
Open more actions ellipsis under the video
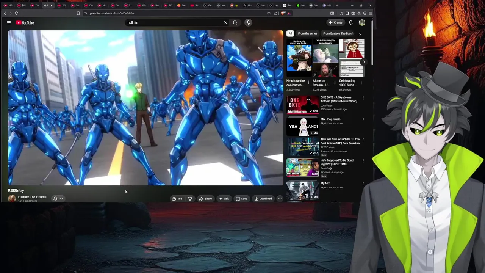click(x=280, y=199)
